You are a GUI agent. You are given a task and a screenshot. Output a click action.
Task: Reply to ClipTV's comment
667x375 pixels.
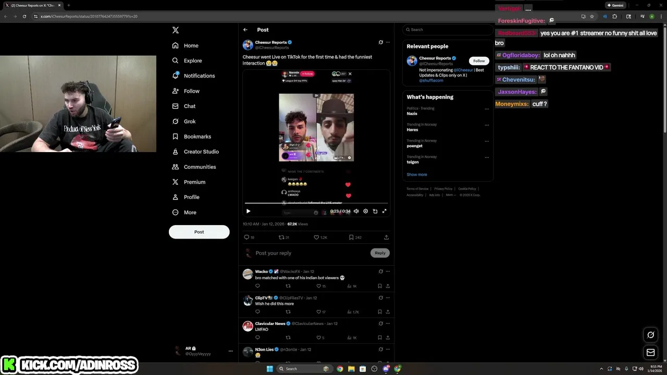click(257, 311)
